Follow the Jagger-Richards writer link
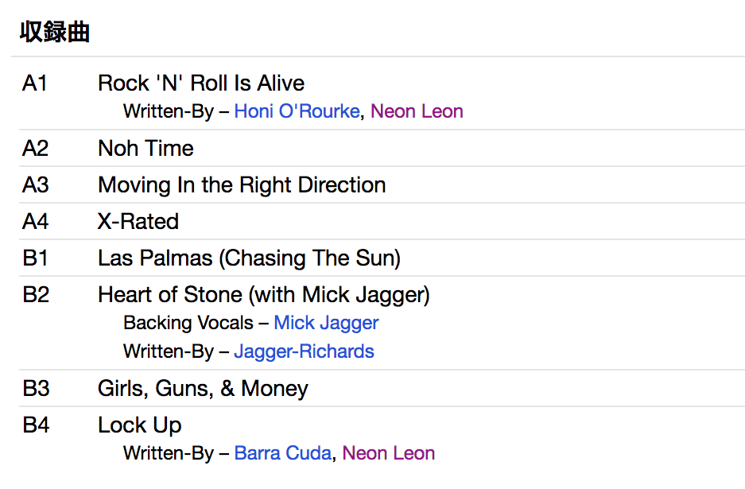Screen dimensions: 745x489 click(x=304, y=351)
